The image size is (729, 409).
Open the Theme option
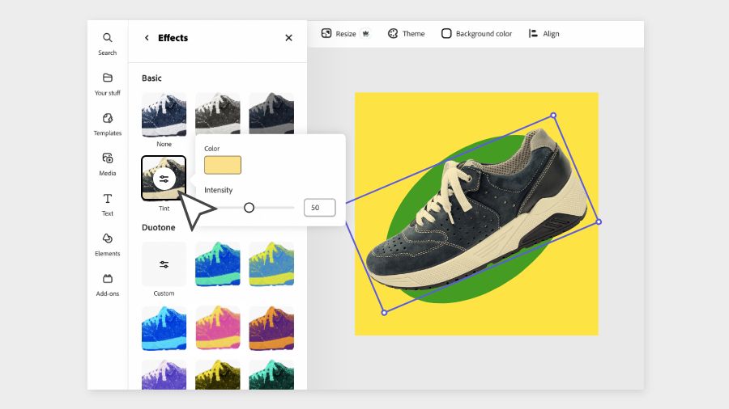click(x=406, y=33)
